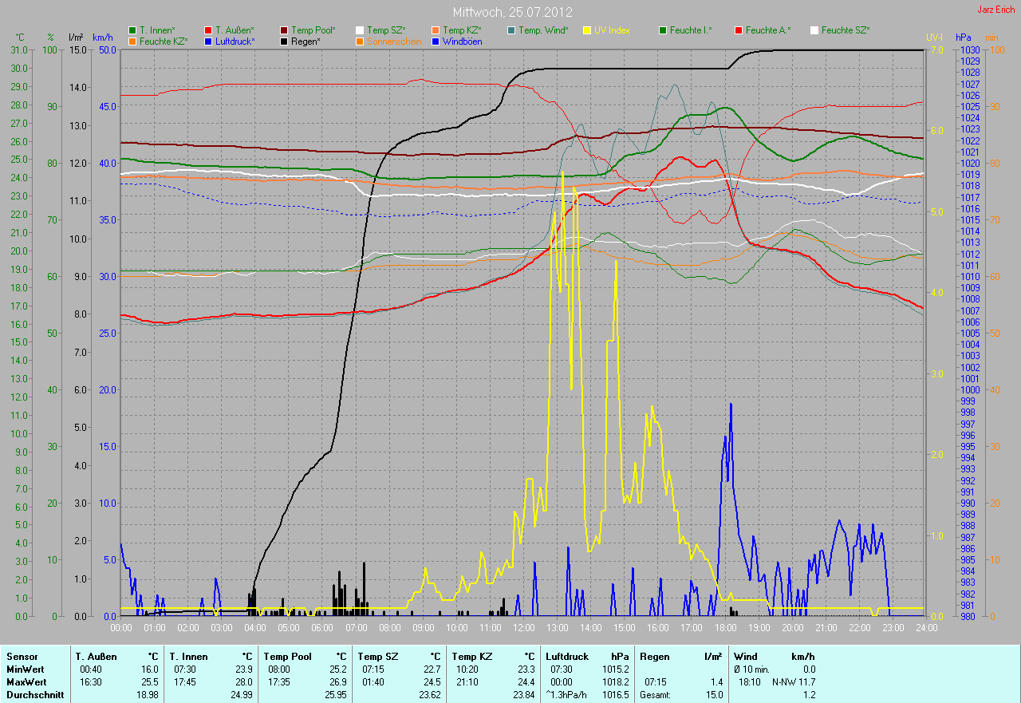
Task: Click the green swatch next to T. Innen*
Action: coord(132,30)
